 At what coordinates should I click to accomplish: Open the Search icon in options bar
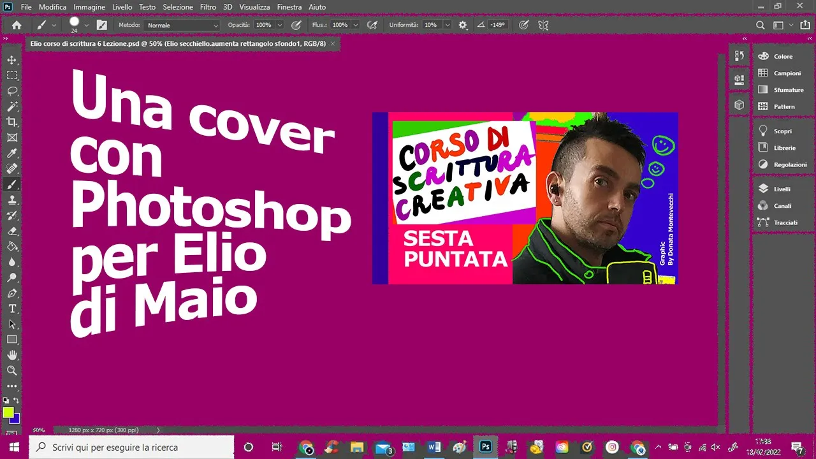point(760,25)
